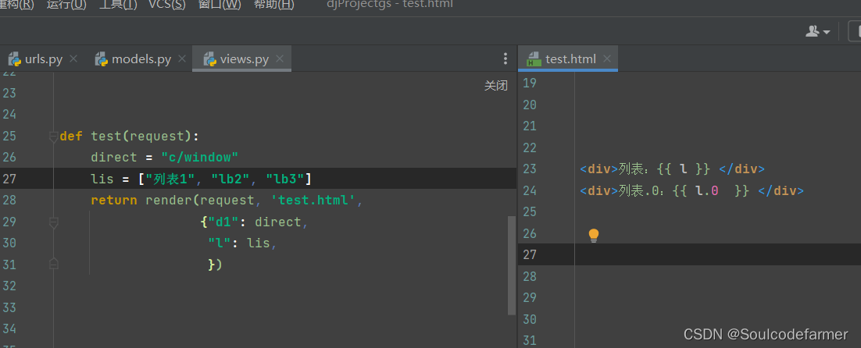Collapse the dictionary fold marker on line 29
861x348 pixels.
[x=54, y=222]
